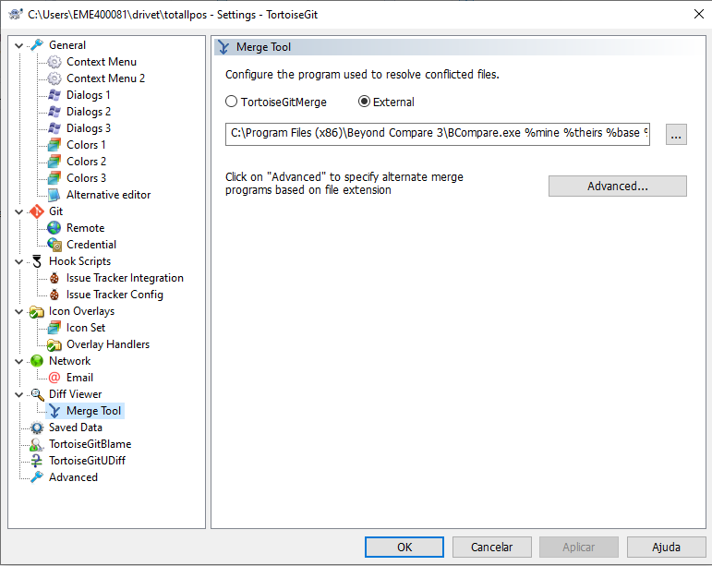Image resolution: width=712 pixels, height=566 pixels.
Task: Collapse the Diff Viewer tree node
Action: 19,395
